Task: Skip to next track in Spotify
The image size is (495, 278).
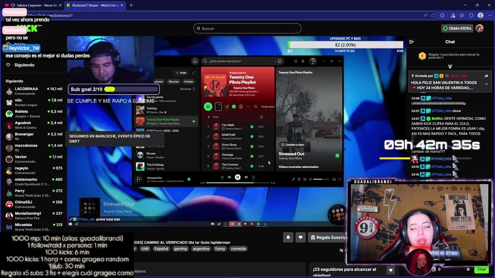Action: tap(246, 177)
